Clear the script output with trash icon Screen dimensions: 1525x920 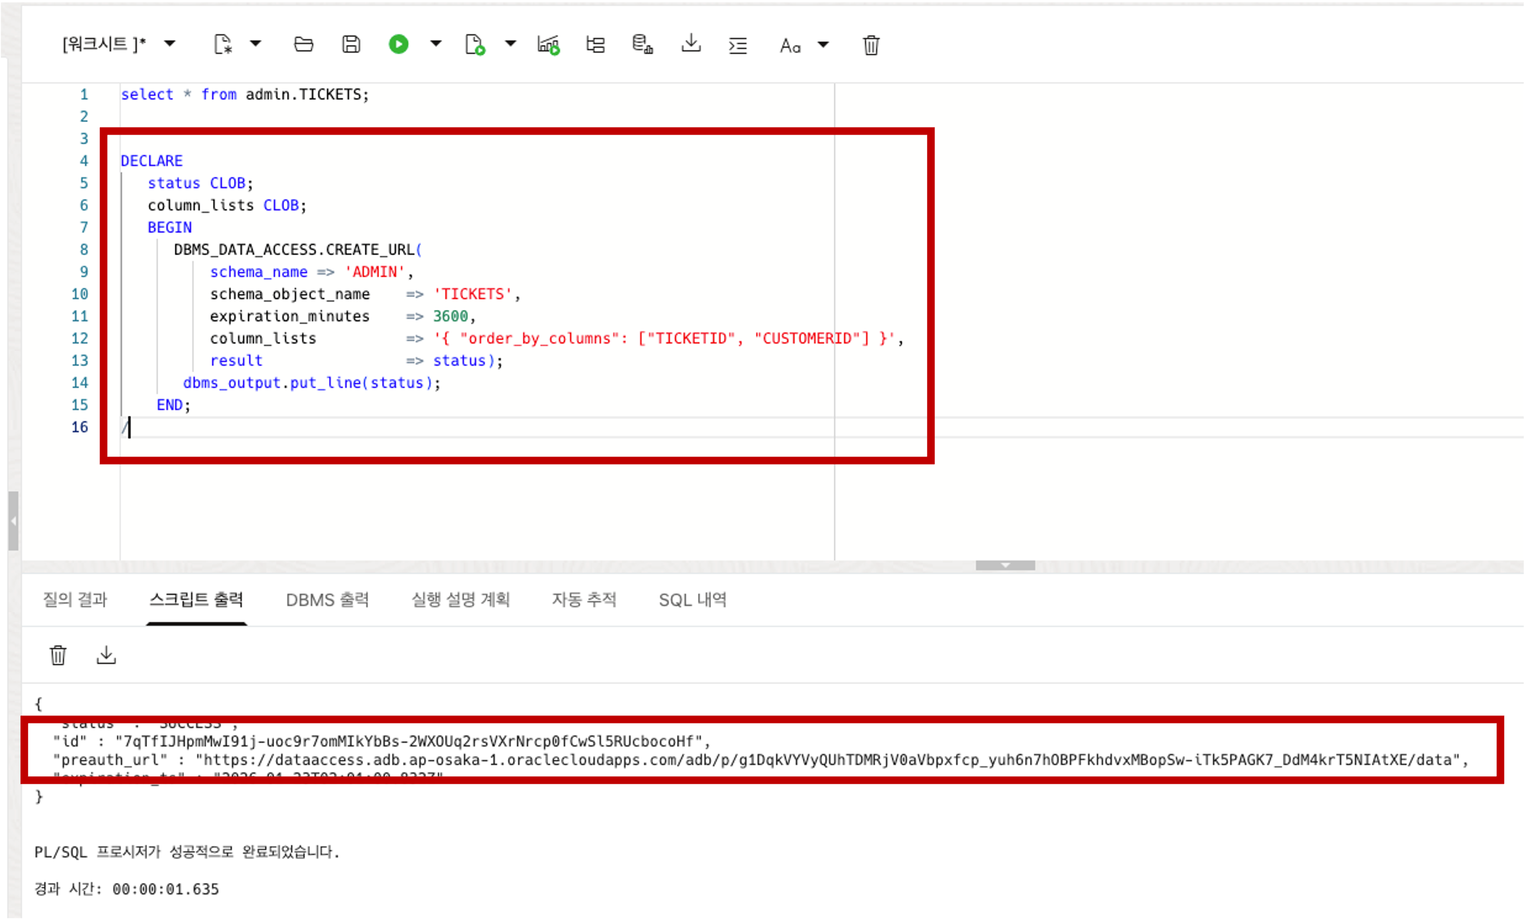(x=58, y=655)
